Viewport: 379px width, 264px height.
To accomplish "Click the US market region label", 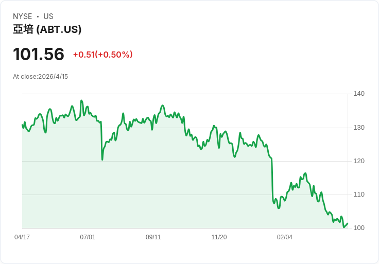I will (x=48, y=16).
